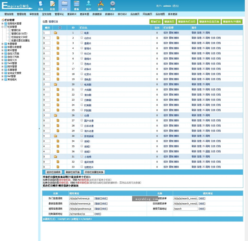248x241 pixels.
Task: Expand the 自定义页面 tree node
Action: 2,54
